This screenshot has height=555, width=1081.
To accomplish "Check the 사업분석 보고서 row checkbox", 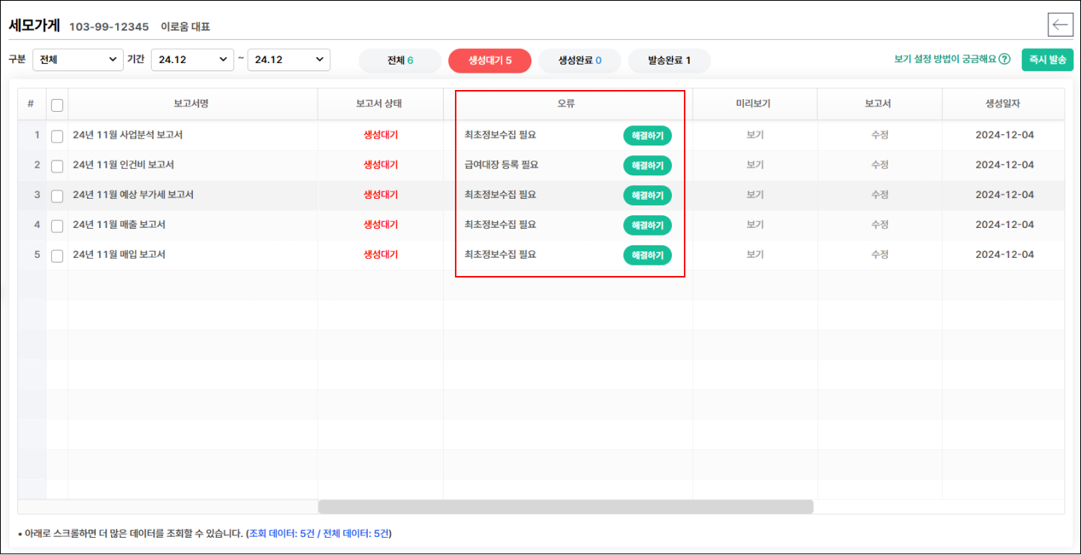I will pos(57,136).
